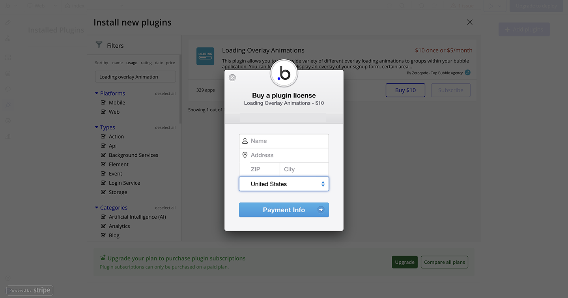Viewport: 568px width, 298px height.
Task: Open the Plugins tab plug icon
Action: (x=8, y=105)
